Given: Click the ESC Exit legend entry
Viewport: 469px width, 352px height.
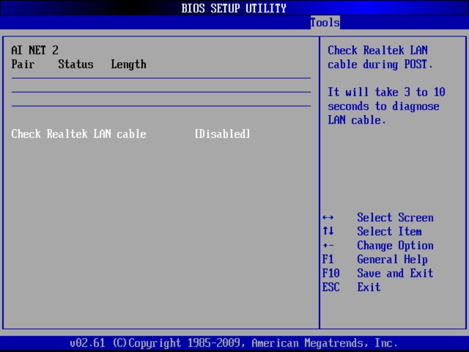Looking at the screenshot, I should (368, 287).
